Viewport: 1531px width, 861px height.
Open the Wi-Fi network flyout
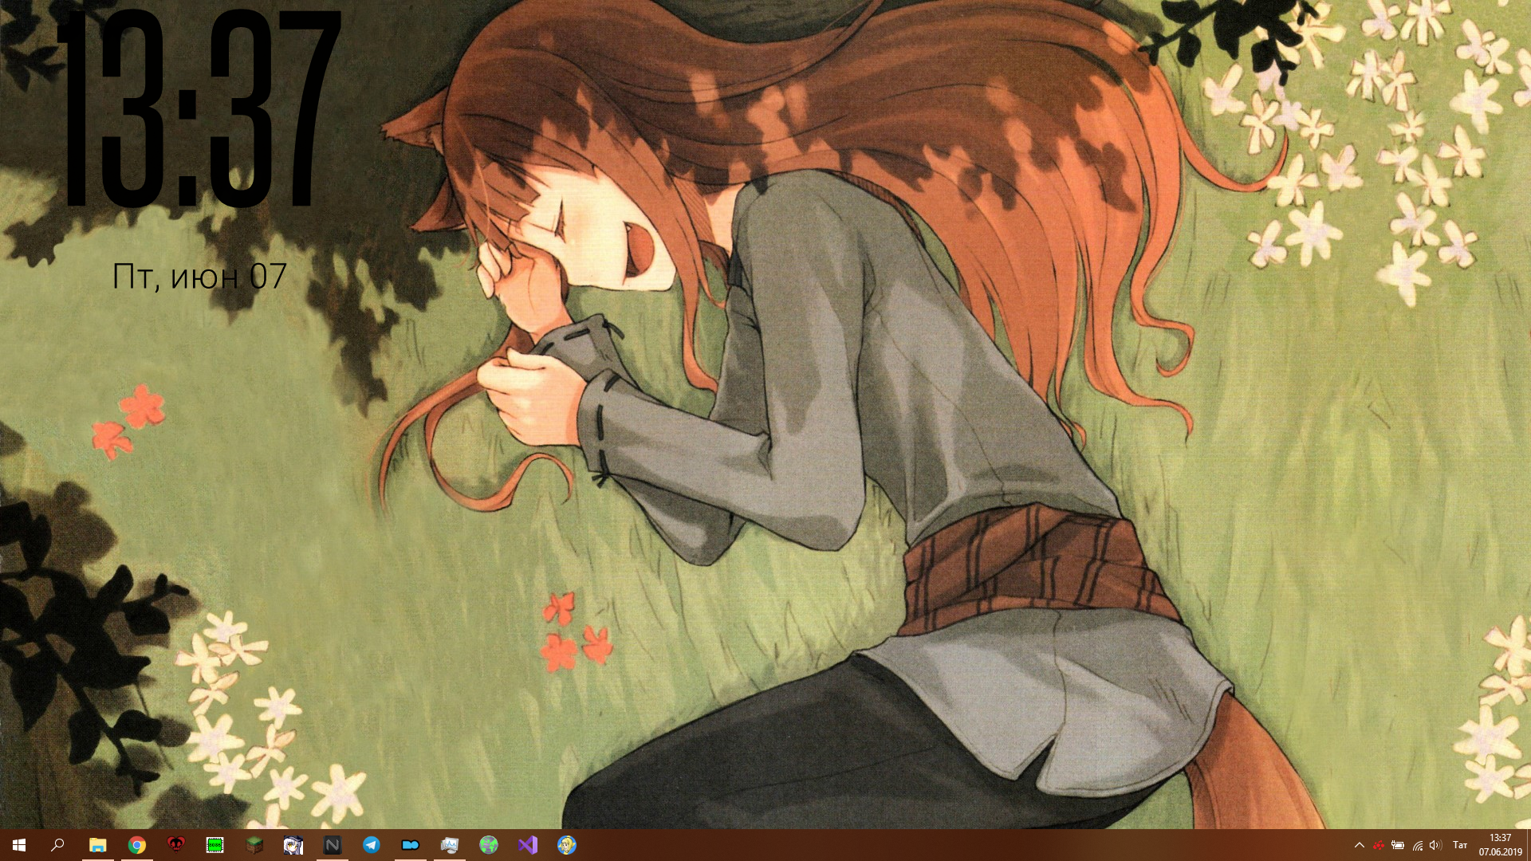1417,845
